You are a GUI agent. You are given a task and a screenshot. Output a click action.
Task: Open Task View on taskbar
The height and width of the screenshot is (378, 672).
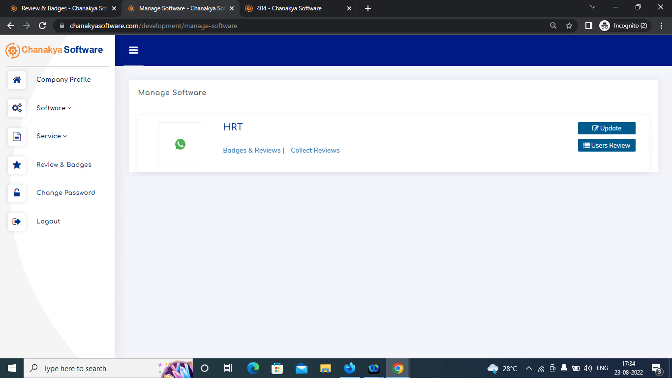pyautogui.click(x=228, y=368)
